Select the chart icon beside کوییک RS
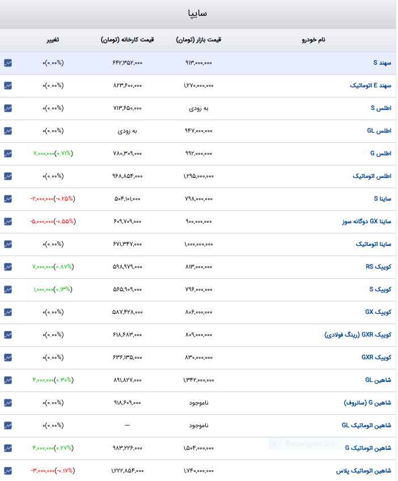 (9, 266)
